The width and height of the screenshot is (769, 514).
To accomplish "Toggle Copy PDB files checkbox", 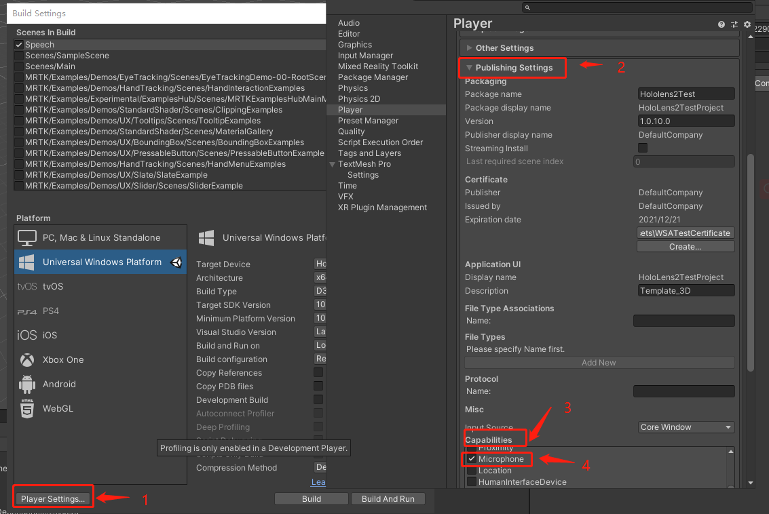I will [318, 386].
